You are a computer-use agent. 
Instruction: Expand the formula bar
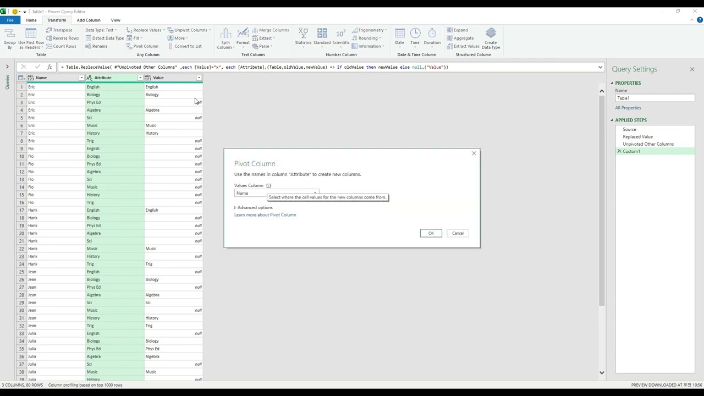[600, 67]
